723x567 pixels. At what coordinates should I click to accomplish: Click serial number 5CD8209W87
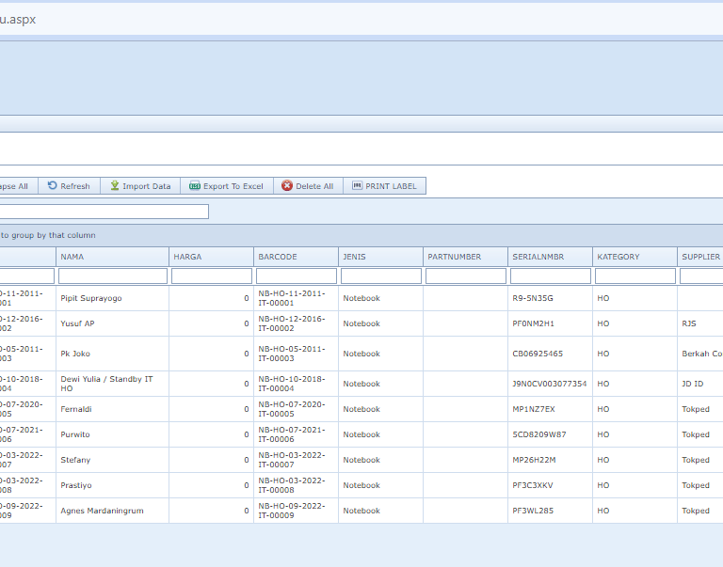click(x=539, y=434)
